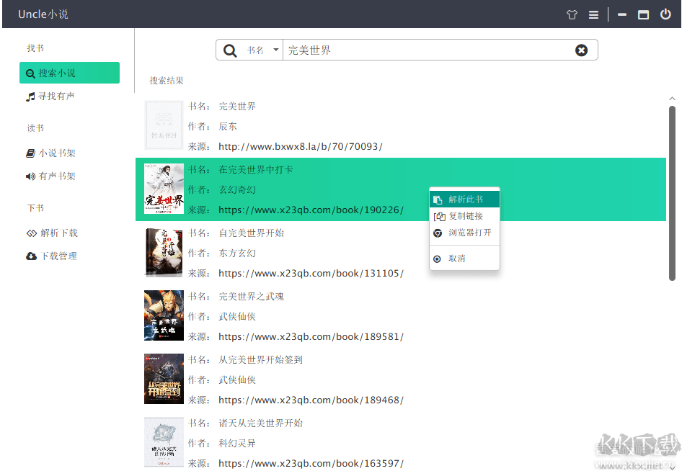Viewport: 682px width, 471px height.
Task: Click the power exit icon
Action: coord(665,14)
